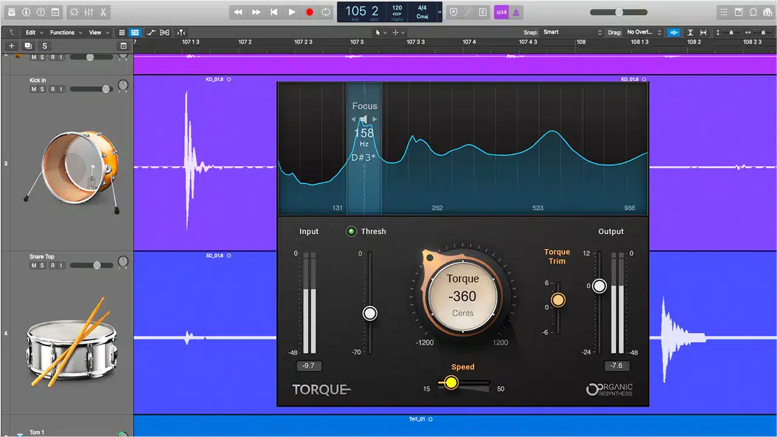
Task: Toggle the green Thresh indicator in Torque
Action: click(351, 231)
